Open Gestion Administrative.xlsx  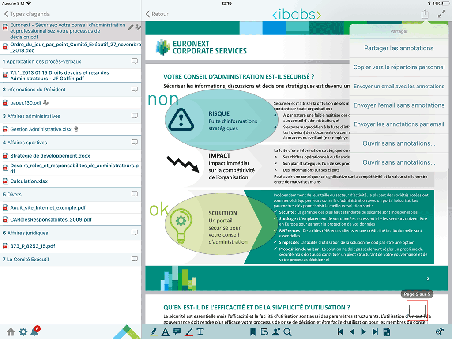pyautogui.click(x=71, y=129)
